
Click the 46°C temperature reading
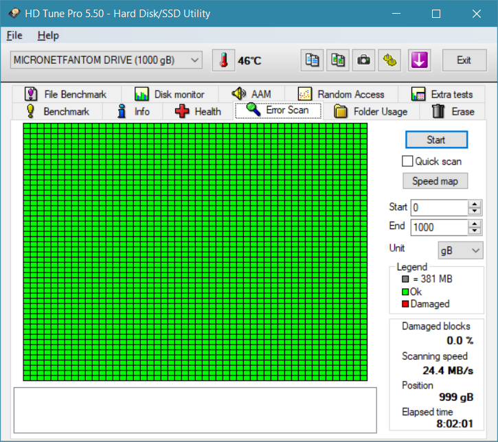[249, 60]
